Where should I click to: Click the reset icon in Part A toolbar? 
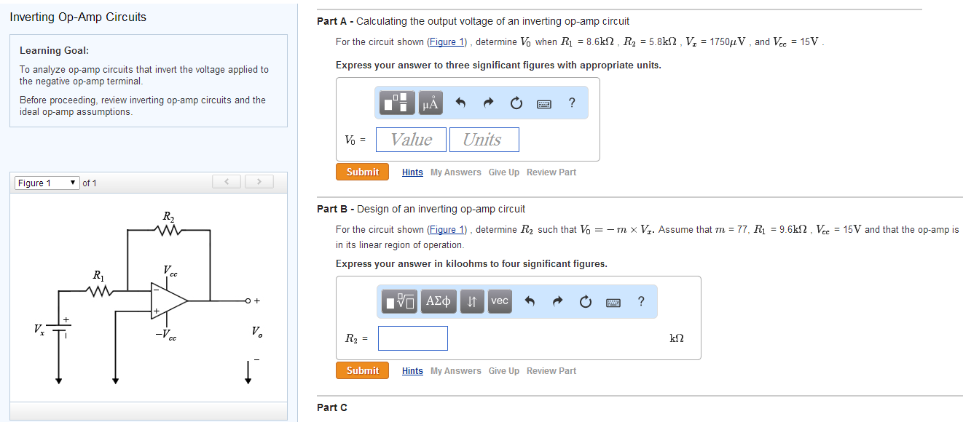click(516, 103)
